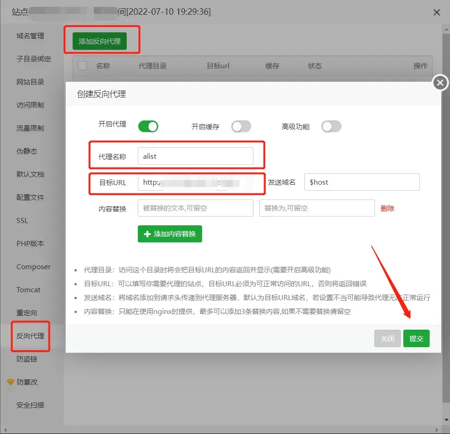Click the red 删除 link
This screenshot has height=434, width=450.
click(388, 208)
